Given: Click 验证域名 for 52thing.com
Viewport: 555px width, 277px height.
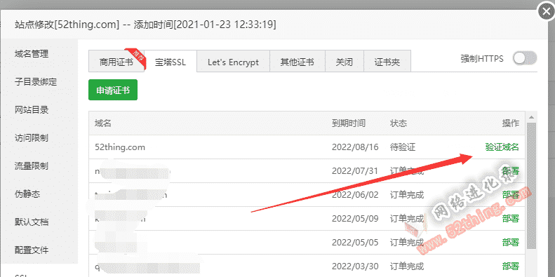Looking at the screenshot, I should [502, 147].
